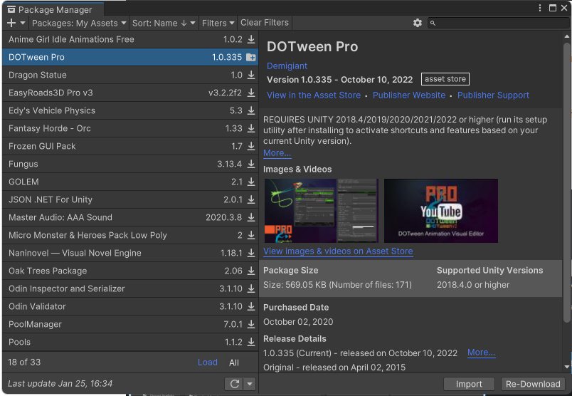The height and width of the screenshot is (396, 572).
Task: Click the Import button
Action: point(469,385)
